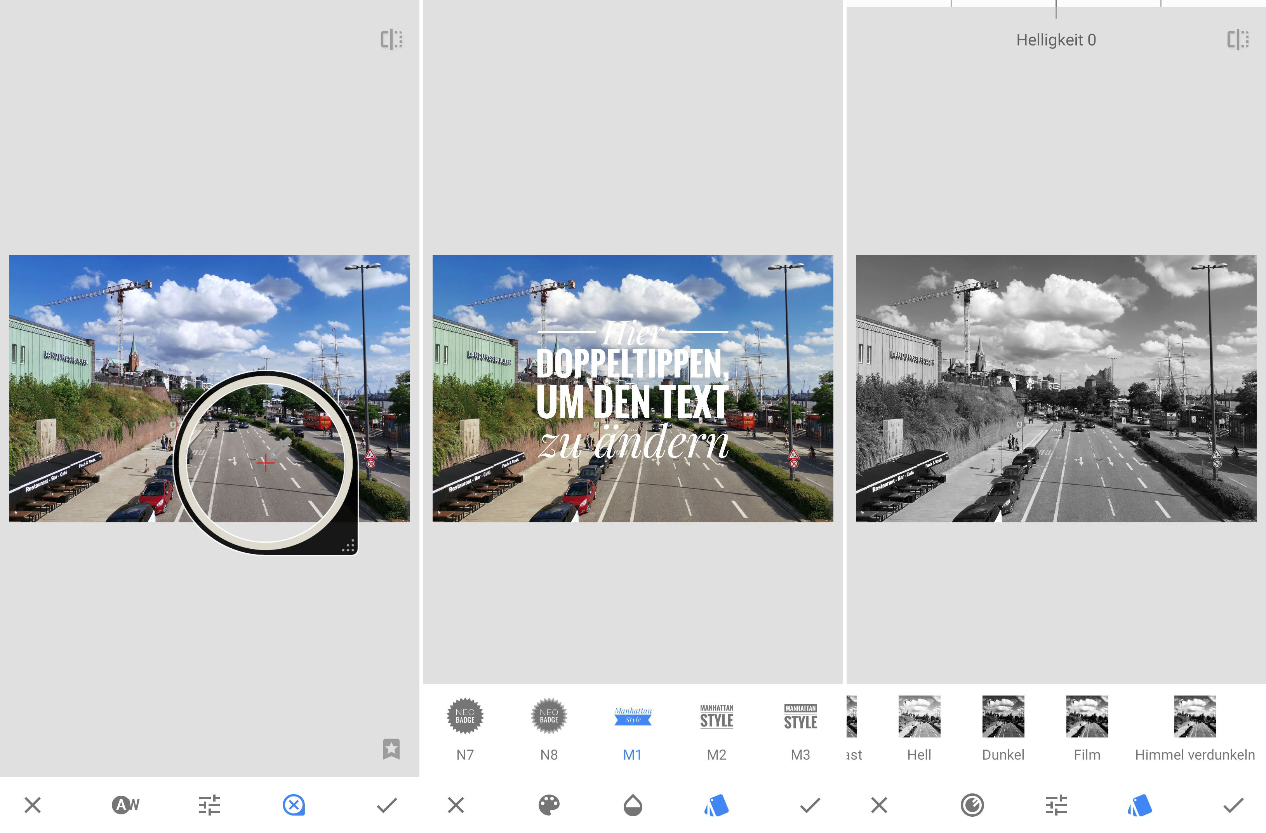Tap the black and white styles icon
Image resolution: width=1266 pixels, height=833 pixels.
click(1140, 805)
